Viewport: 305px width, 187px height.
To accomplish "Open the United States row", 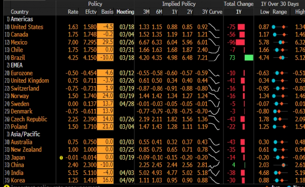I will (x=27, y=27).
